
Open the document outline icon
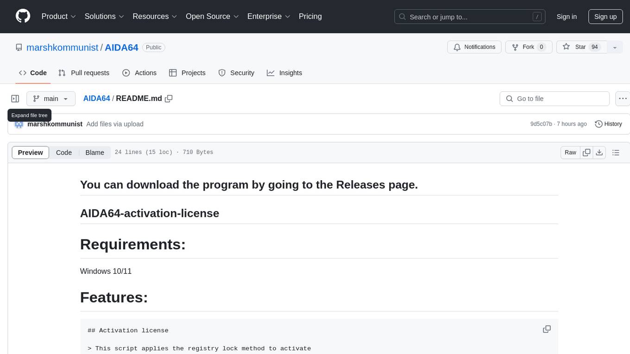click(616, 152)
